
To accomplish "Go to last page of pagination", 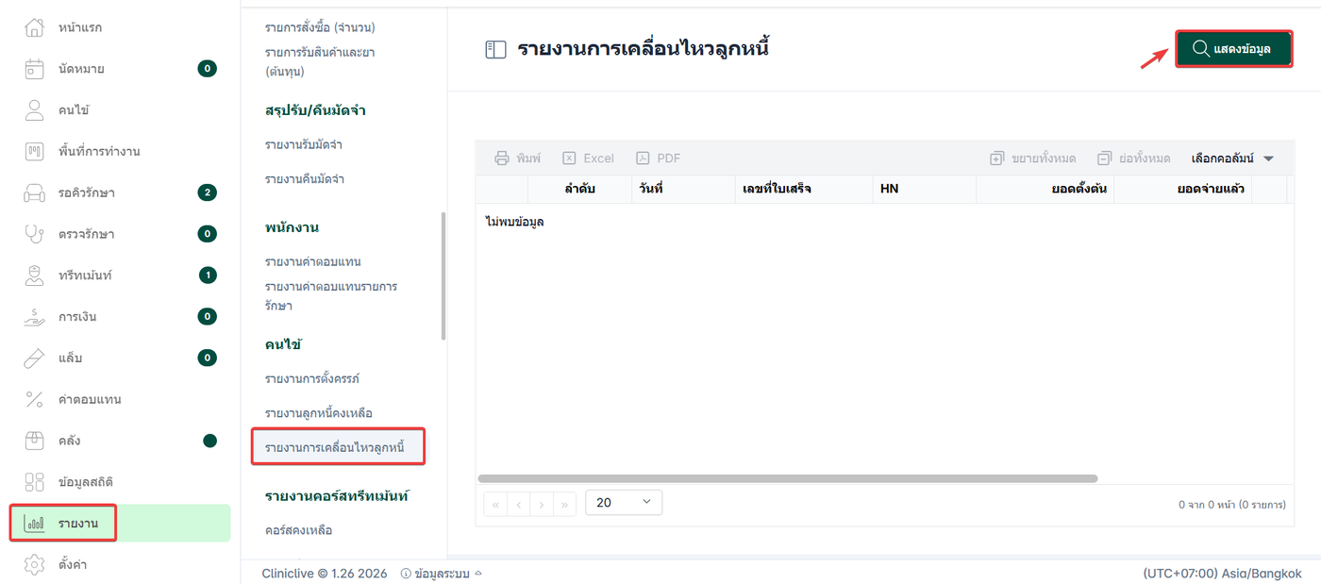I will (x=564, y=504).
